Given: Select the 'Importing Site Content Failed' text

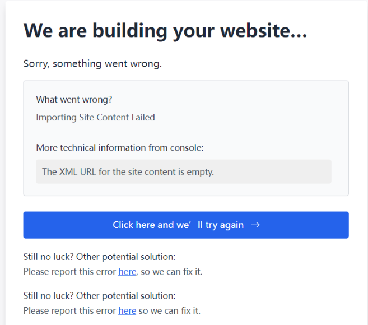Looking at the screenshot, I should pyautogui.click(x=96, y=118).
